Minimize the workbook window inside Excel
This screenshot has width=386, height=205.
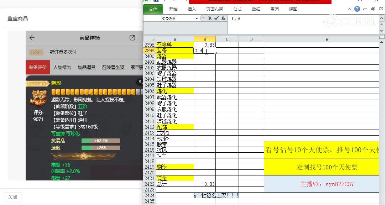tap(365, 9)
